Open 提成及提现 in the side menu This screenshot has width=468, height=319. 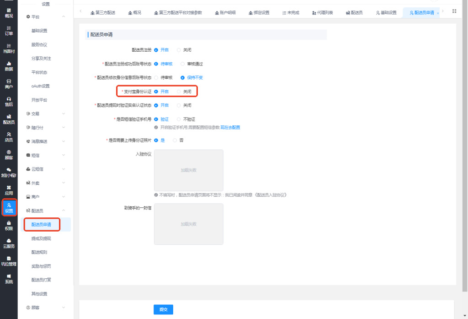point(41,238)
